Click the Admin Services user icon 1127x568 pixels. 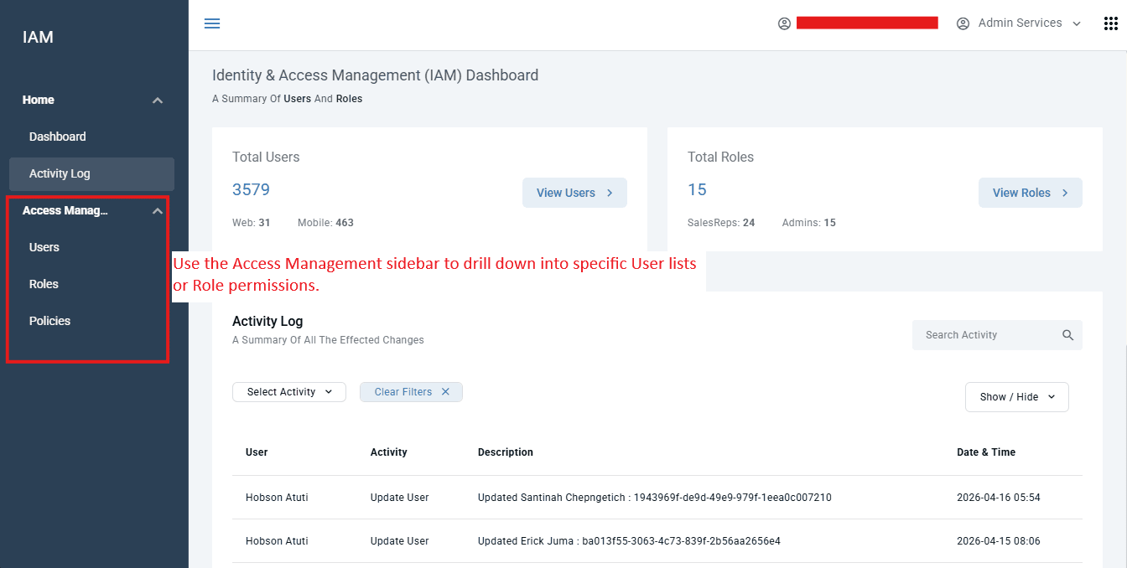963,23
